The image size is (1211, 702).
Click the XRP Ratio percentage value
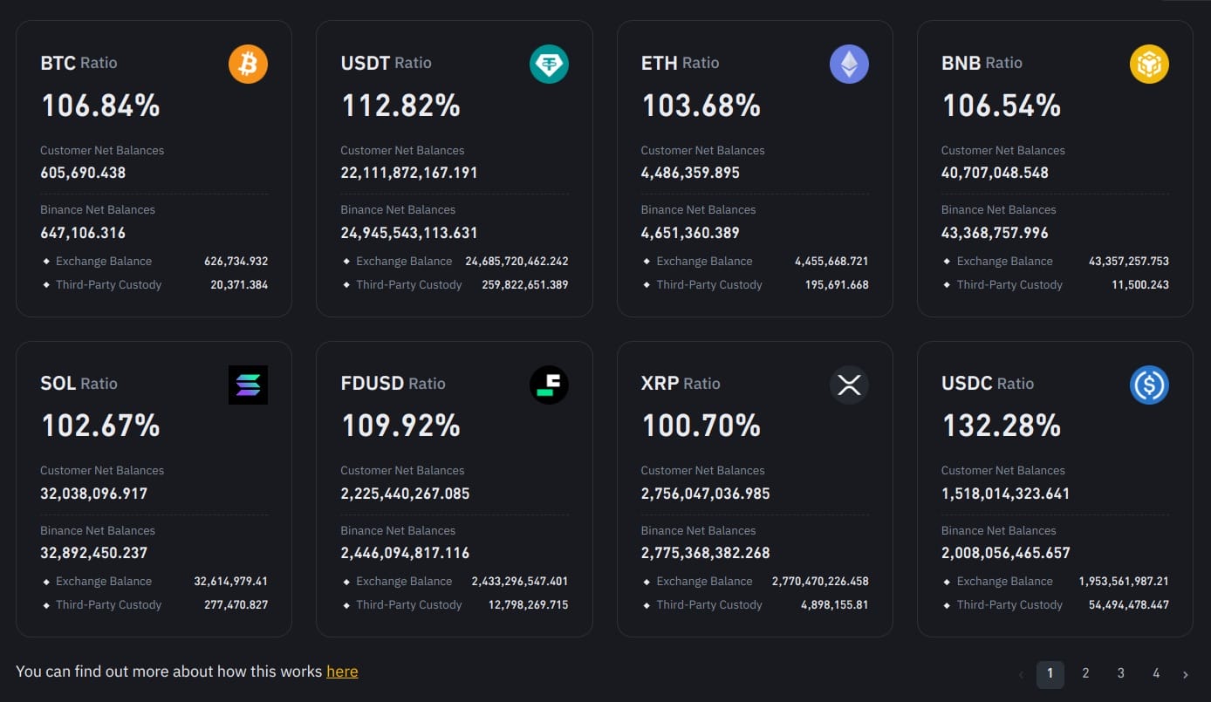[701, 425]
